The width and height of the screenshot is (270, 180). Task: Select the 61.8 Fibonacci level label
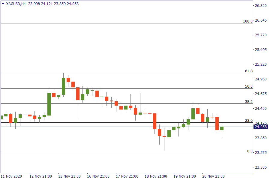(249, 71)
